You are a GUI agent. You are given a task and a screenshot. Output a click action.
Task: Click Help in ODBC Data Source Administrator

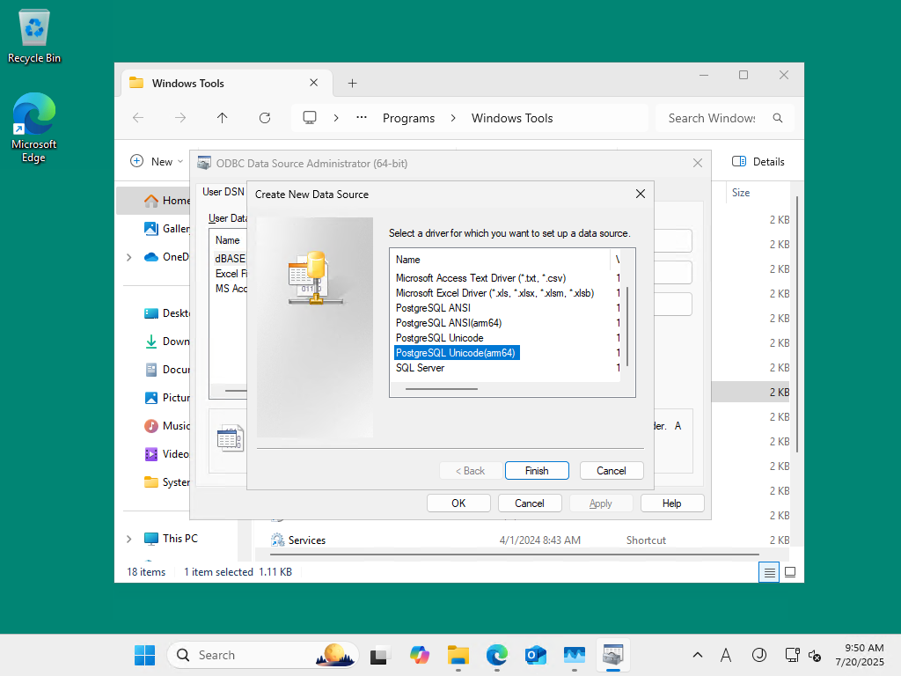point(671,503)
